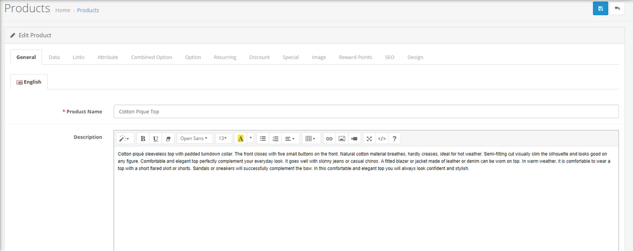Click the blue Save button
Image resolution: width=633 pixels, height=251 pixels.
(x=600, y=8)
